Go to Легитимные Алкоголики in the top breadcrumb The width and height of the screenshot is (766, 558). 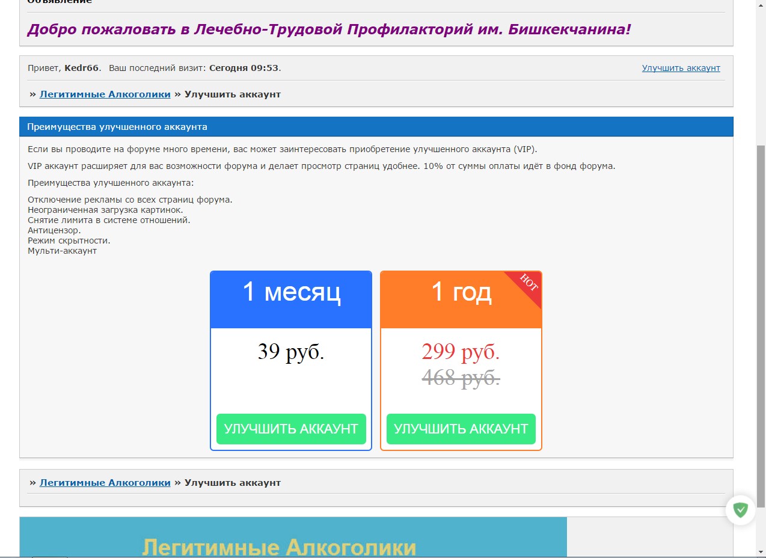tap(105, 94)
